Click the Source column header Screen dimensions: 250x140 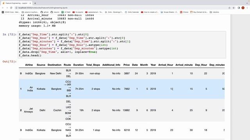click(41, 65)
